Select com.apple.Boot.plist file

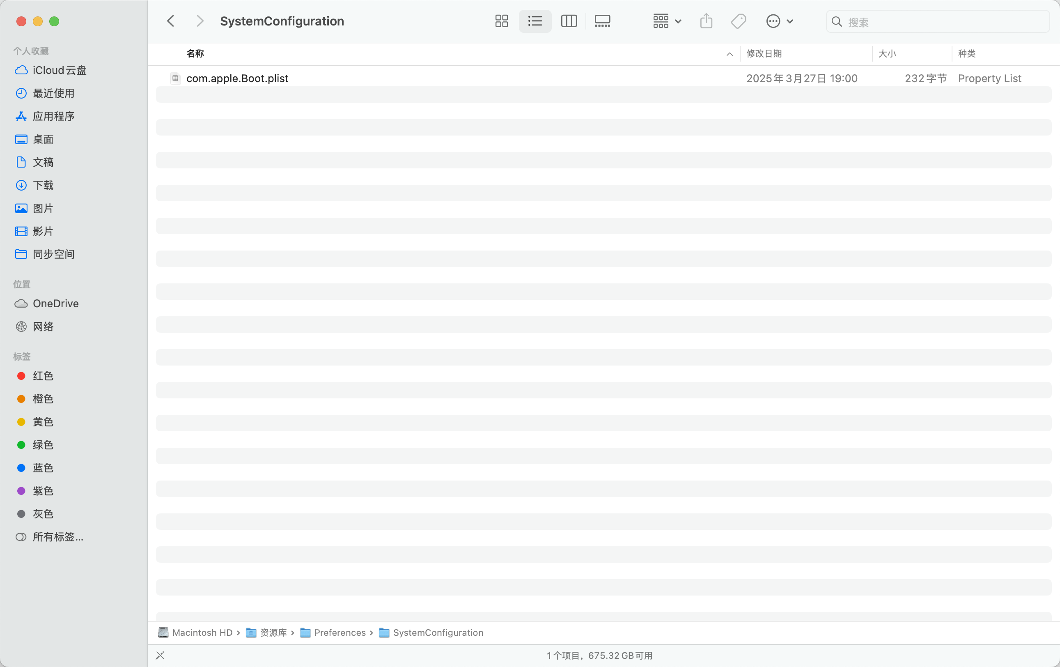pos(237,78)
